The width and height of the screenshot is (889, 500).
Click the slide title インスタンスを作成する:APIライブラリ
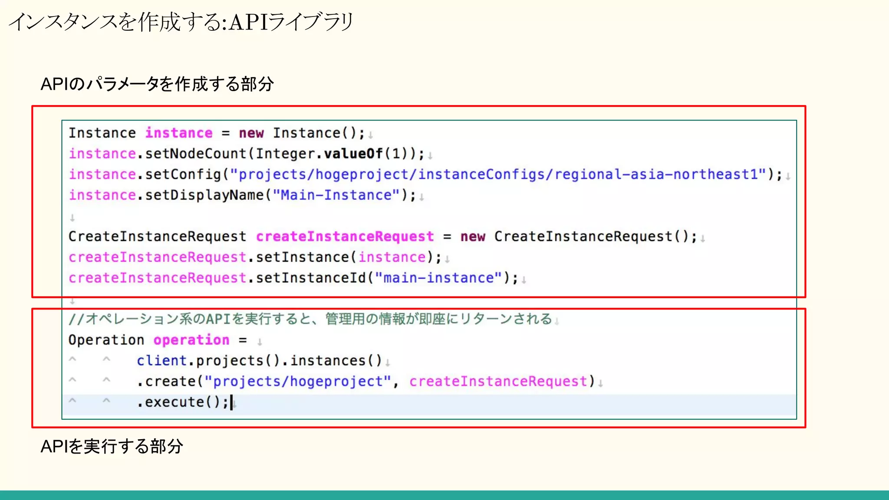[181, 22]
